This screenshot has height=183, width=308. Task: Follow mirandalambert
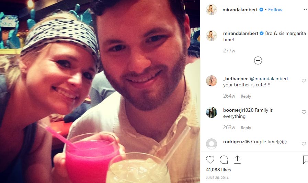click(x=275, y=10)
